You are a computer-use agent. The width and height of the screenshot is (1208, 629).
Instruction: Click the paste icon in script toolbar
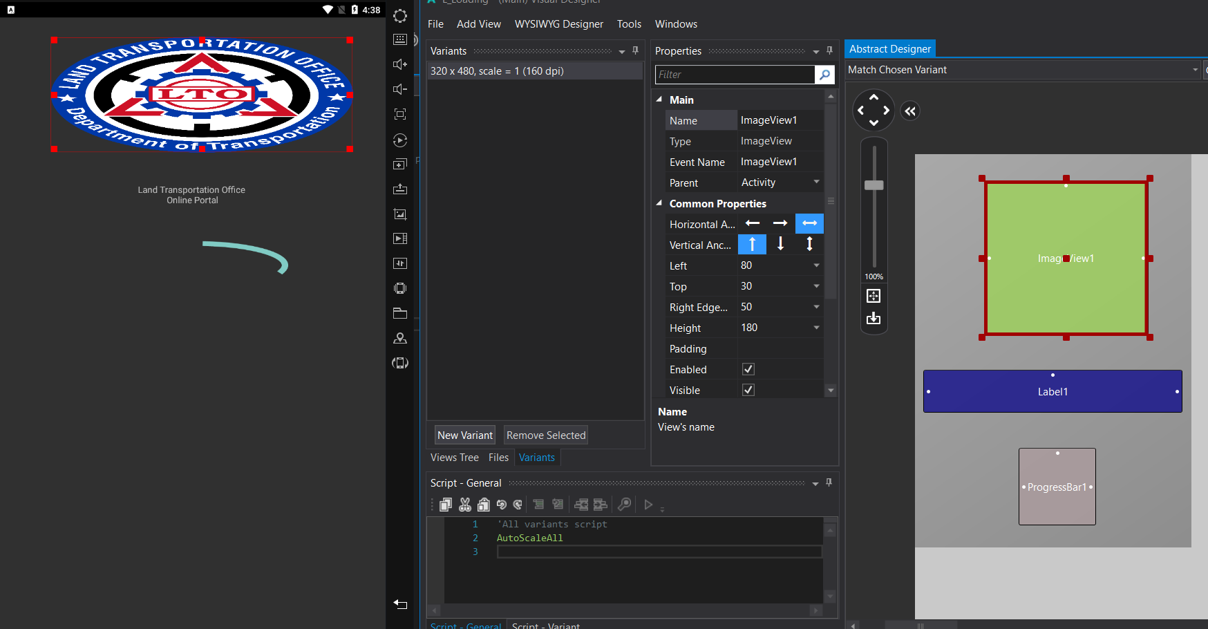(x=484, y=505)
